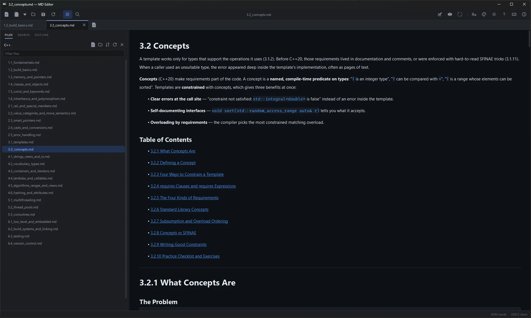This screenshot has height=318, width=531.
Task: Collapse the C++ folder header
Action: pyautogui.click(x=8, y=45)
